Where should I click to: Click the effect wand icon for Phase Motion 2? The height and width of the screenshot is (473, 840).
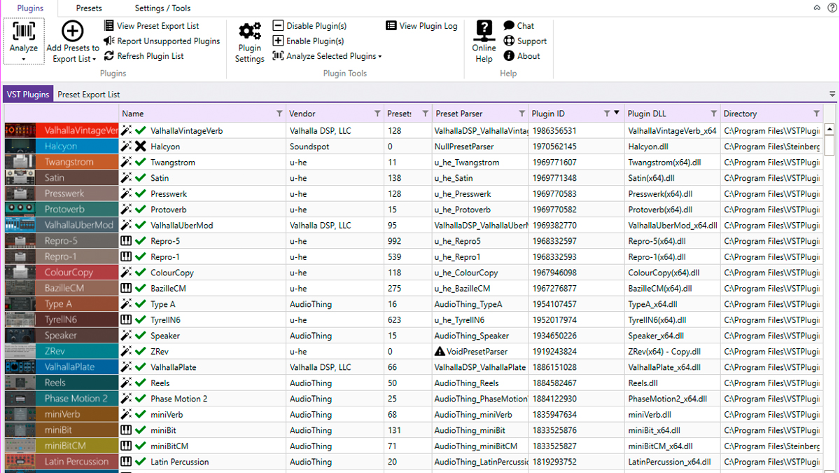tap(126, 399)
